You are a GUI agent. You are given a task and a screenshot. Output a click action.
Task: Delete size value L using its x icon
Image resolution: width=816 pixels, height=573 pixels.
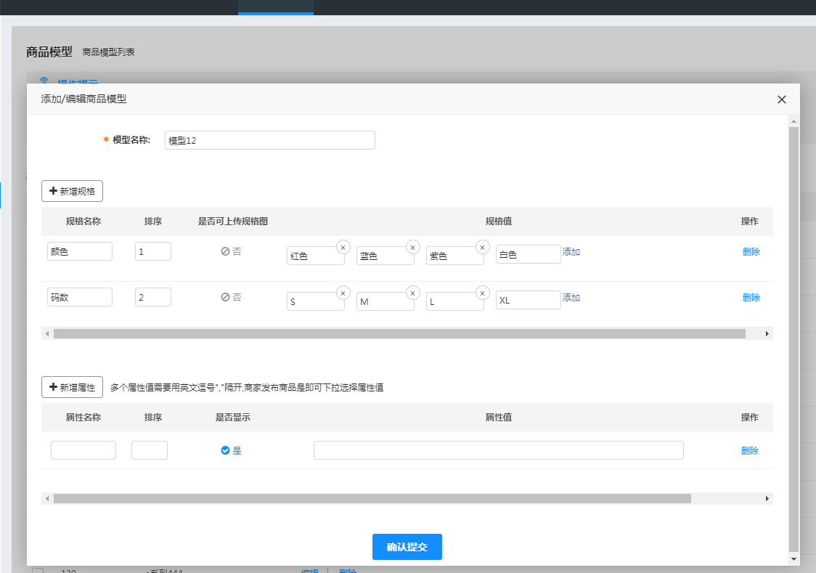(x=483, y=293)
